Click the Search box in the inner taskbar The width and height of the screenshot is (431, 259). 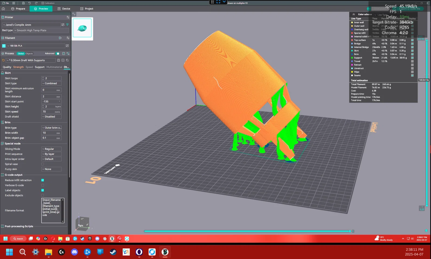(x=18, y=239)
